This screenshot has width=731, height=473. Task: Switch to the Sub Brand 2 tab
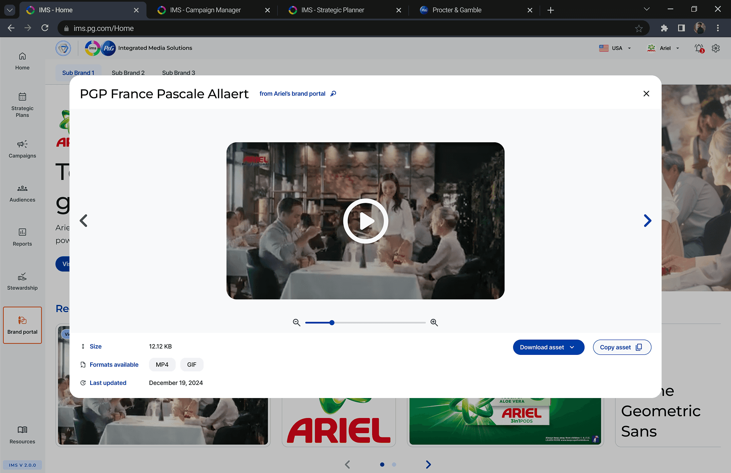pos(128,73)
